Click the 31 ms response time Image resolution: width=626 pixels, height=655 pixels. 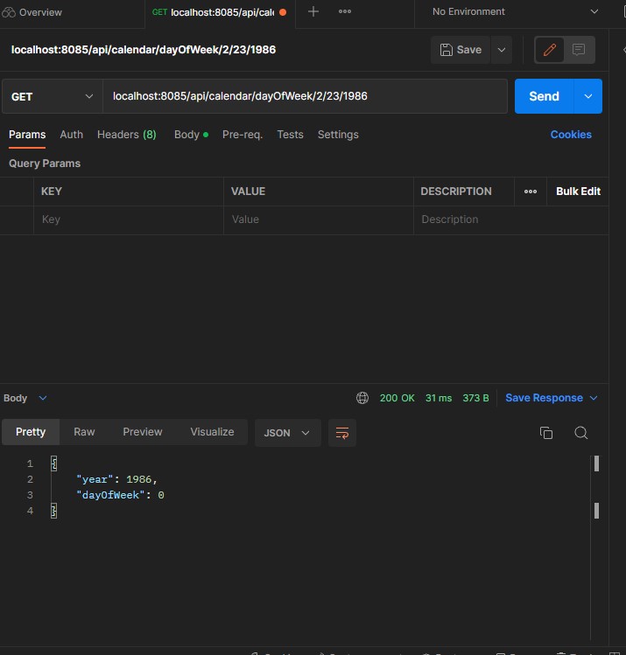click(439, 398)
